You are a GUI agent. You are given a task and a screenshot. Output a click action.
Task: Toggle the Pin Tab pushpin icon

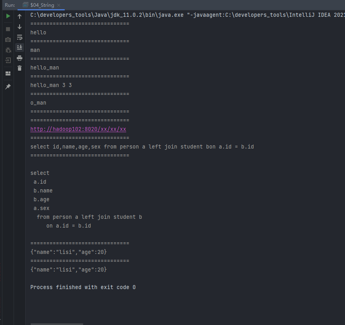tap(8, 87)
